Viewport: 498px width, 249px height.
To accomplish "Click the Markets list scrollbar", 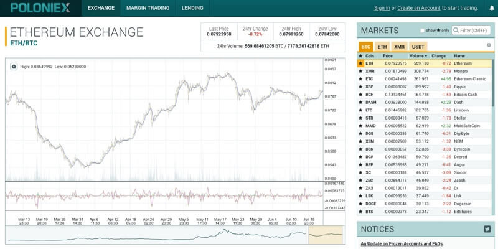I will click(x=493, y=83).
